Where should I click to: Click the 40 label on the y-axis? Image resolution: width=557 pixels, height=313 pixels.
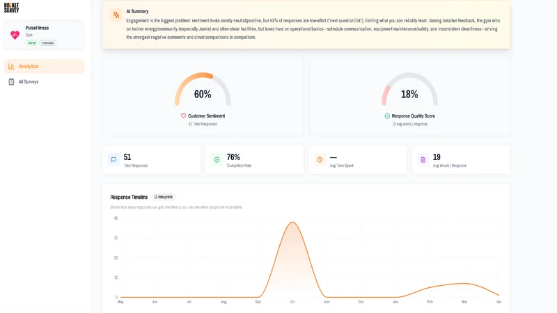tap(116, 218)
